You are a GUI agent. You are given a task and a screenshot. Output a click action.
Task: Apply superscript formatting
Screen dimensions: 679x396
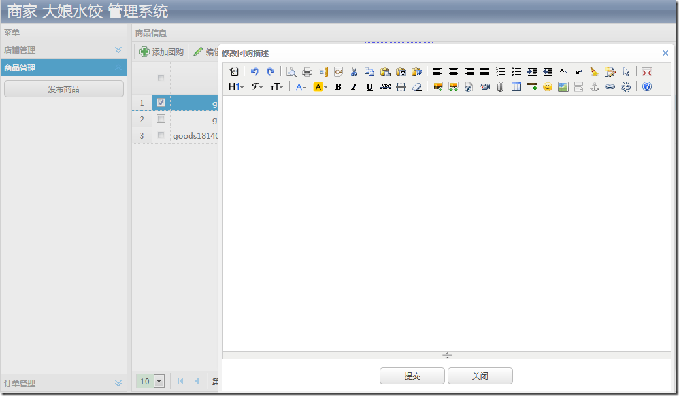[x=579, y=72]
